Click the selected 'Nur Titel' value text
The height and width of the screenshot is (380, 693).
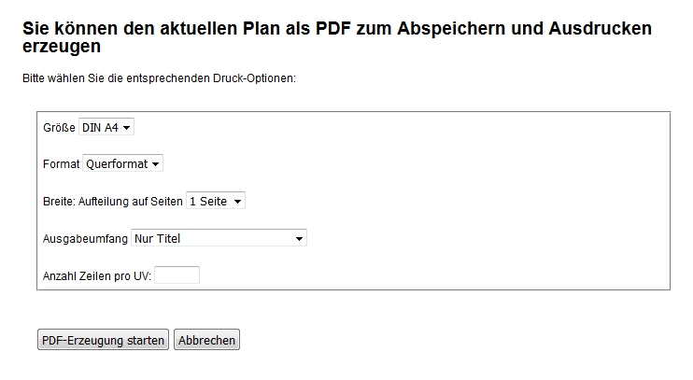[x=157, y=238]
